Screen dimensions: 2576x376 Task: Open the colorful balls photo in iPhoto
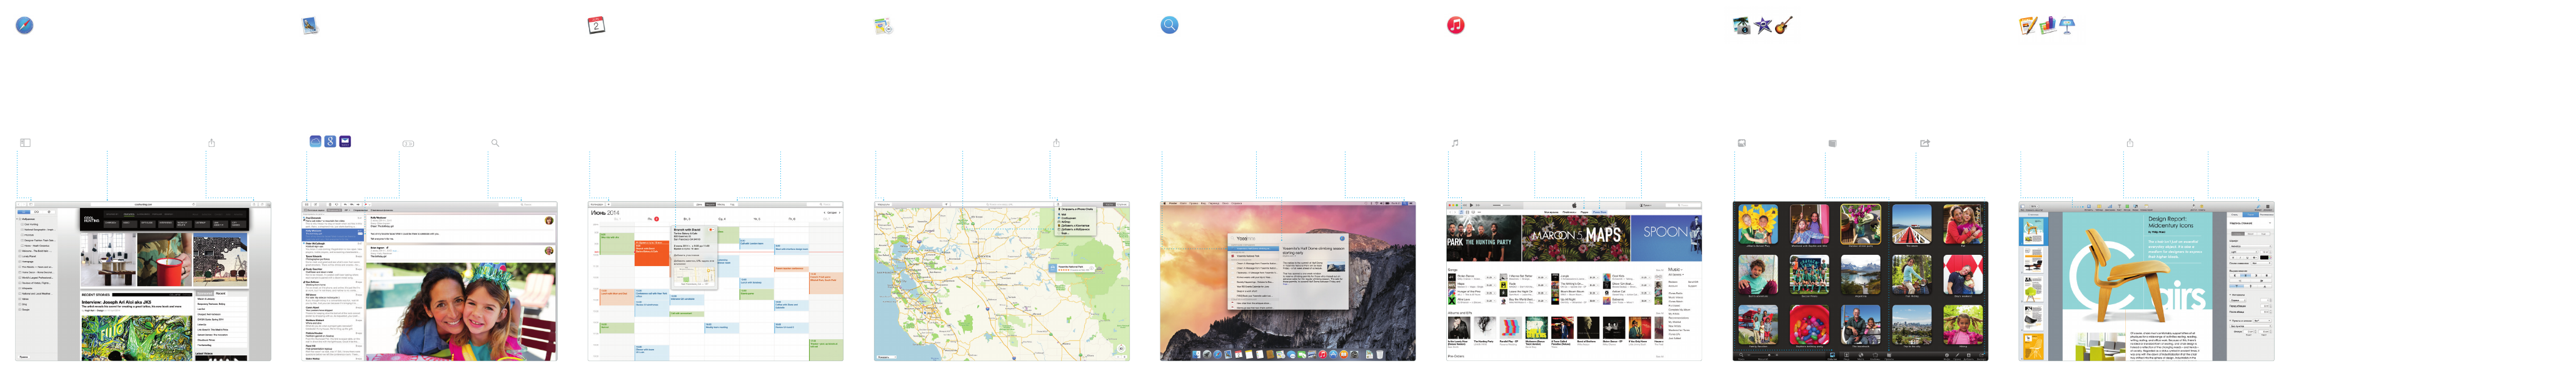(x=1809, y=325)
